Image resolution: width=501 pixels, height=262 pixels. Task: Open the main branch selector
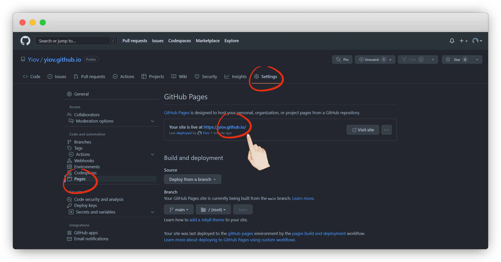click(x=179, y=210)
